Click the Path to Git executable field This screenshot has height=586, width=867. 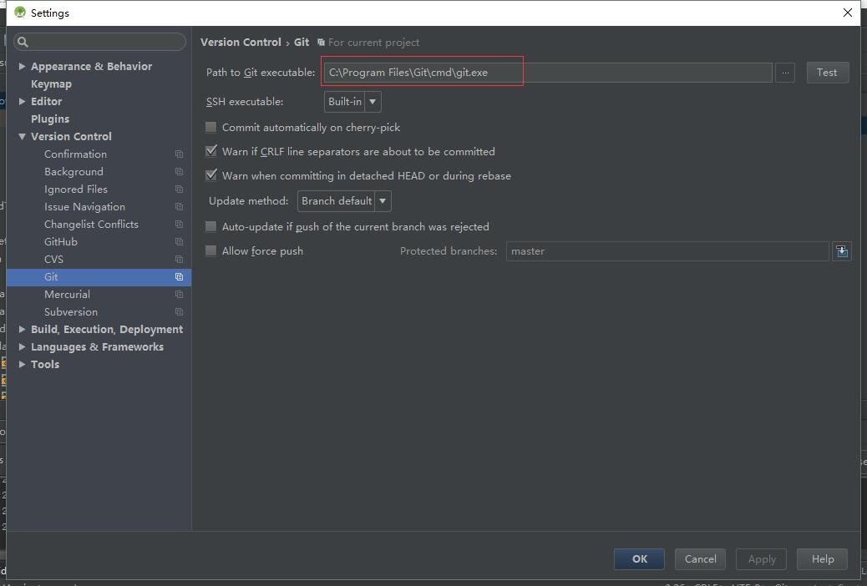click(548, 73)
